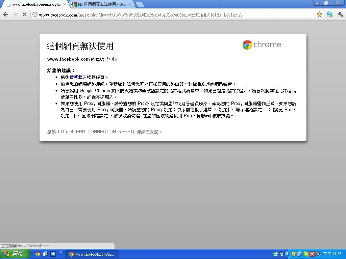Open the network connection tray icon
The width and height of the screenshot is (346, 259).
[300, 254]
